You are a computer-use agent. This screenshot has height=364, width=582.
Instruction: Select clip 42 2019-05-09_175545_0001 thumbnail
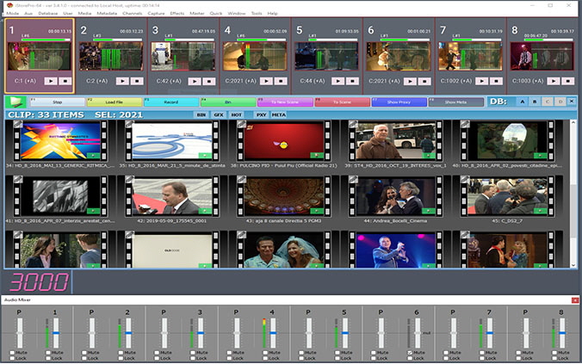point(172,197)
